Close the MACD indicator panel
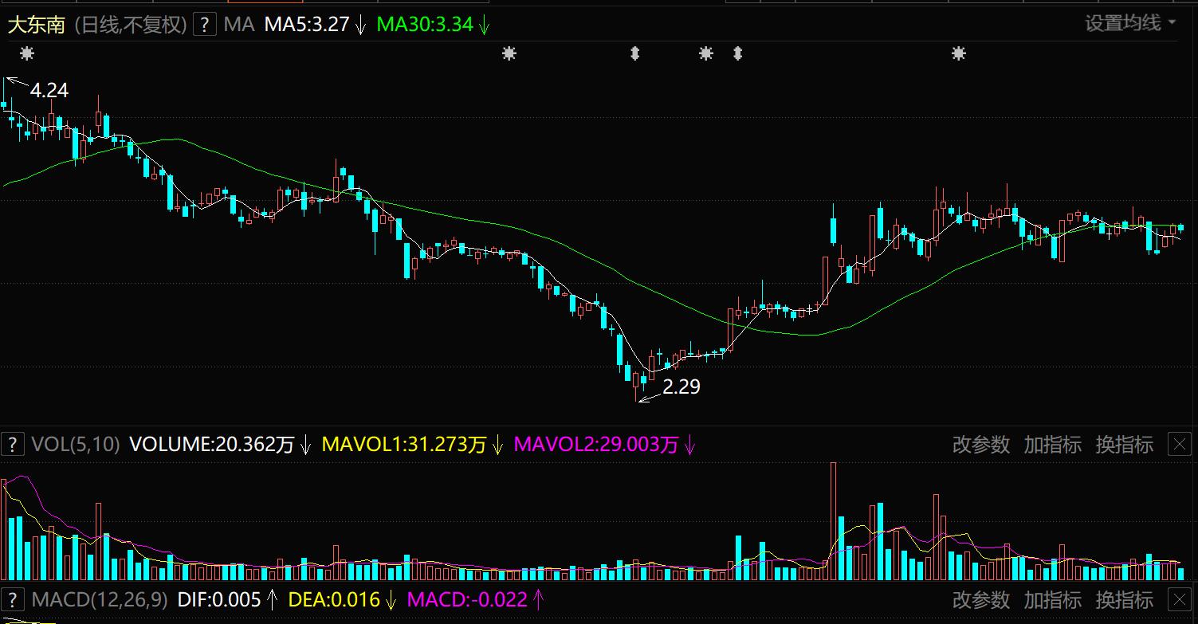1198x624 pixels. click(x=1180, y=599)
